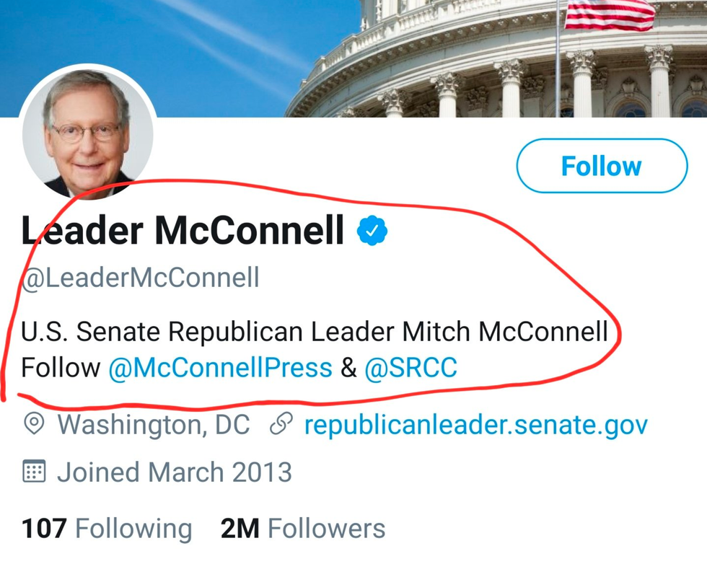Image resolution: width=707 pixels, height=564 pixels.
Task: Click the calendar icon beside Joined
Action: 34,472
